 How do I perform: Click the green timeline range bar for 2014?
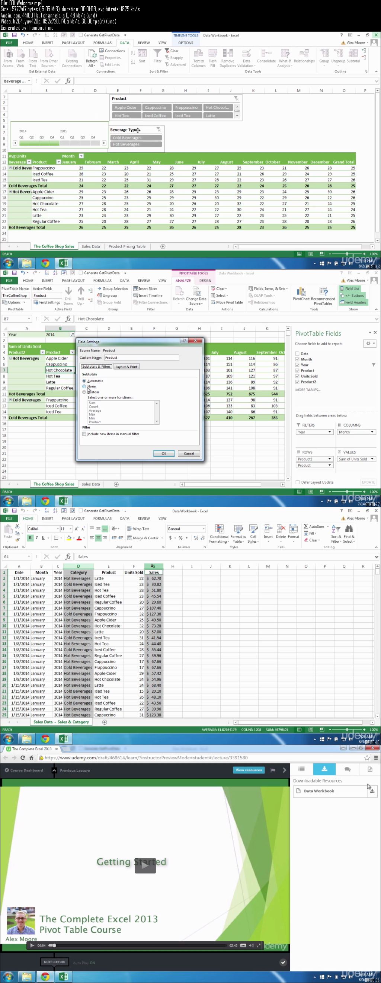click(x=39, y=143)
